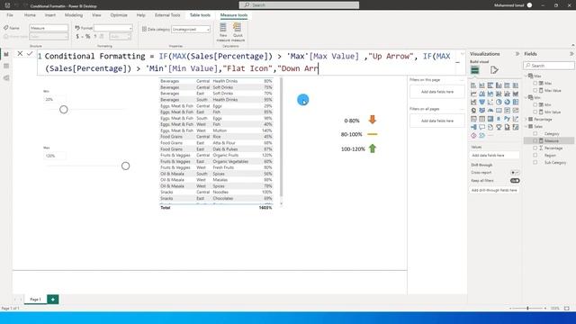Choose Map visual
Screen dimensions: 576x324
click(x=473, y=110)
